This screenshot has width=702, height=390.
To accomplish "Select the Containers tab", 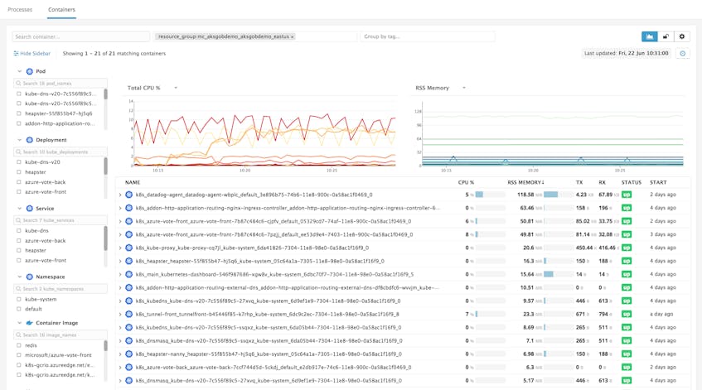I will [x=62, y=9].
